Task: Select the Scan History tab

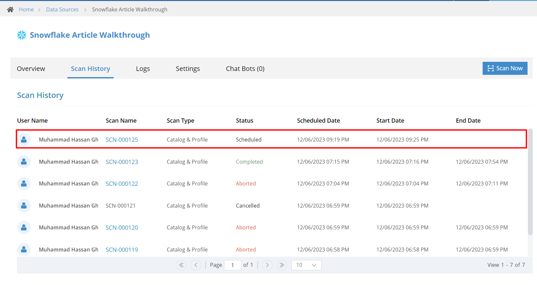Action: [x=91, y=69]
